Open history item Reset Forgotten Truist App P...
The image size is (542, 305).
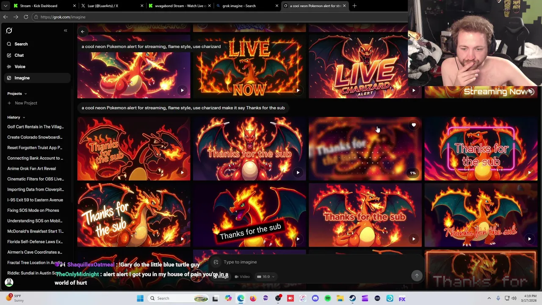35,148
